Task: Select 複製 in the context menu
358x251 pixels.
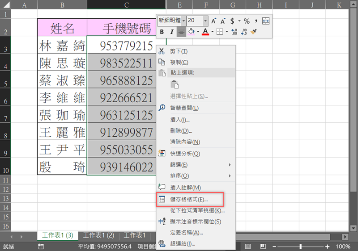Action: (x=179, y=62)
